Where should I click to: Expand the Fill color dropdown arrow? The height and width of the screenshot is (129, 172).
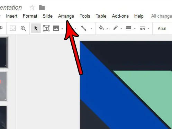(x=107, y=28)
